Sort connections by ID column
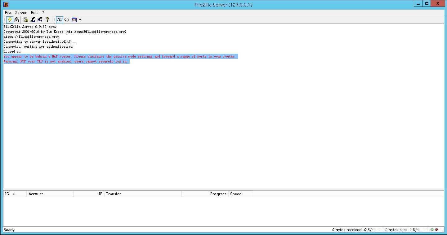Screen dimensions: 447x235 15,194
